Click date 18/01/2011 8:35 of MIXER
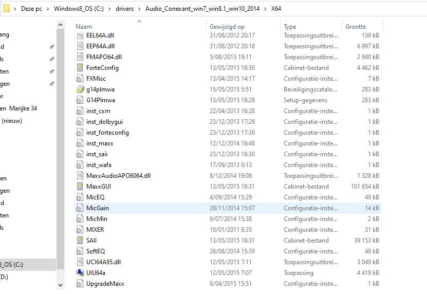 (230, 230)
